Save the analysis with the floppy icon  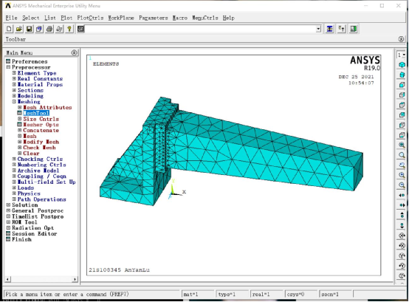click(29, 29)
